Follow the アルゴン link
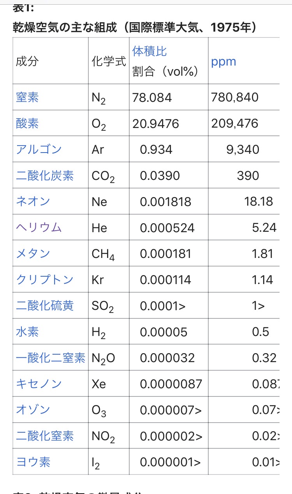Viewport: 292px width, 494px height. click(x=39, y=149)
